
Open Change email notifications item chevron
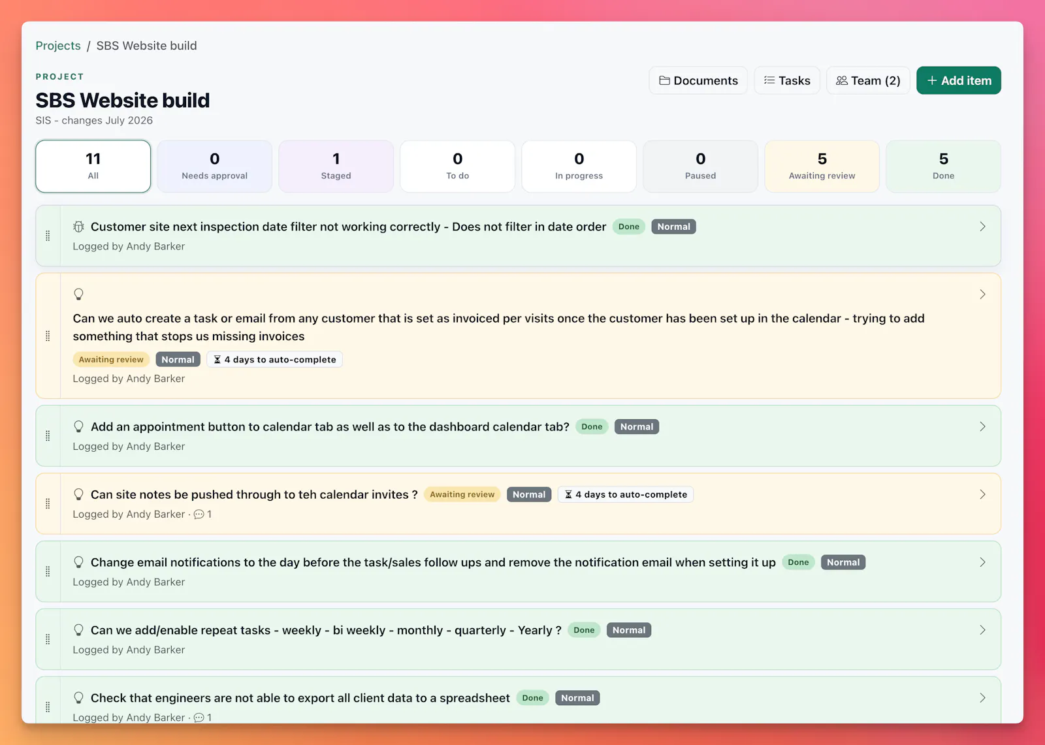(x=982, y=562)
